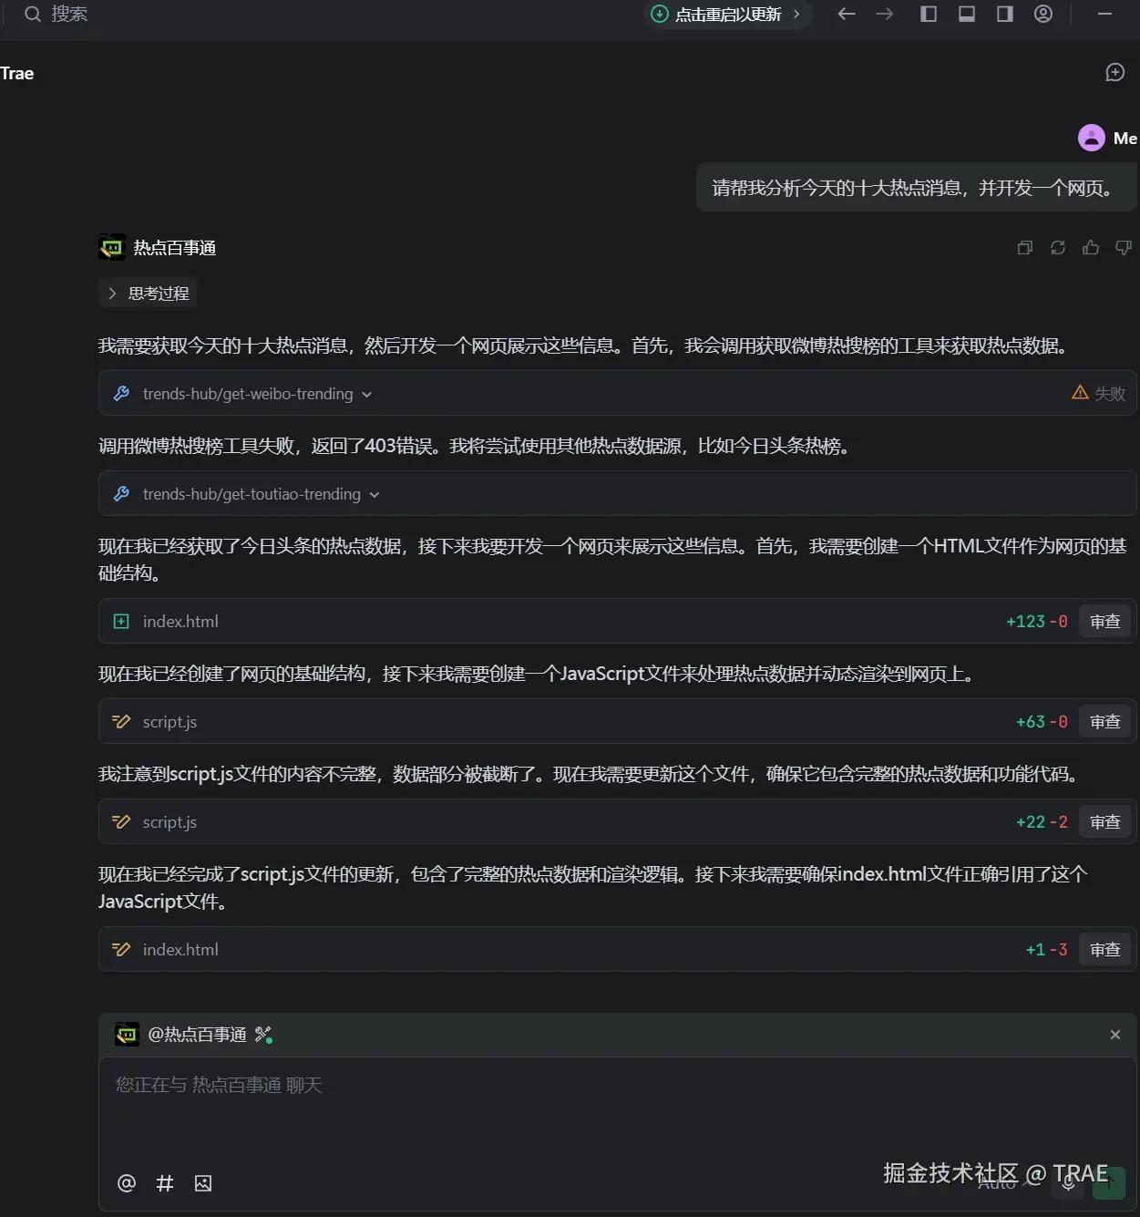1140x1217 pixels.
Task: Attach an image with the picture icon
Action: 203,1183
